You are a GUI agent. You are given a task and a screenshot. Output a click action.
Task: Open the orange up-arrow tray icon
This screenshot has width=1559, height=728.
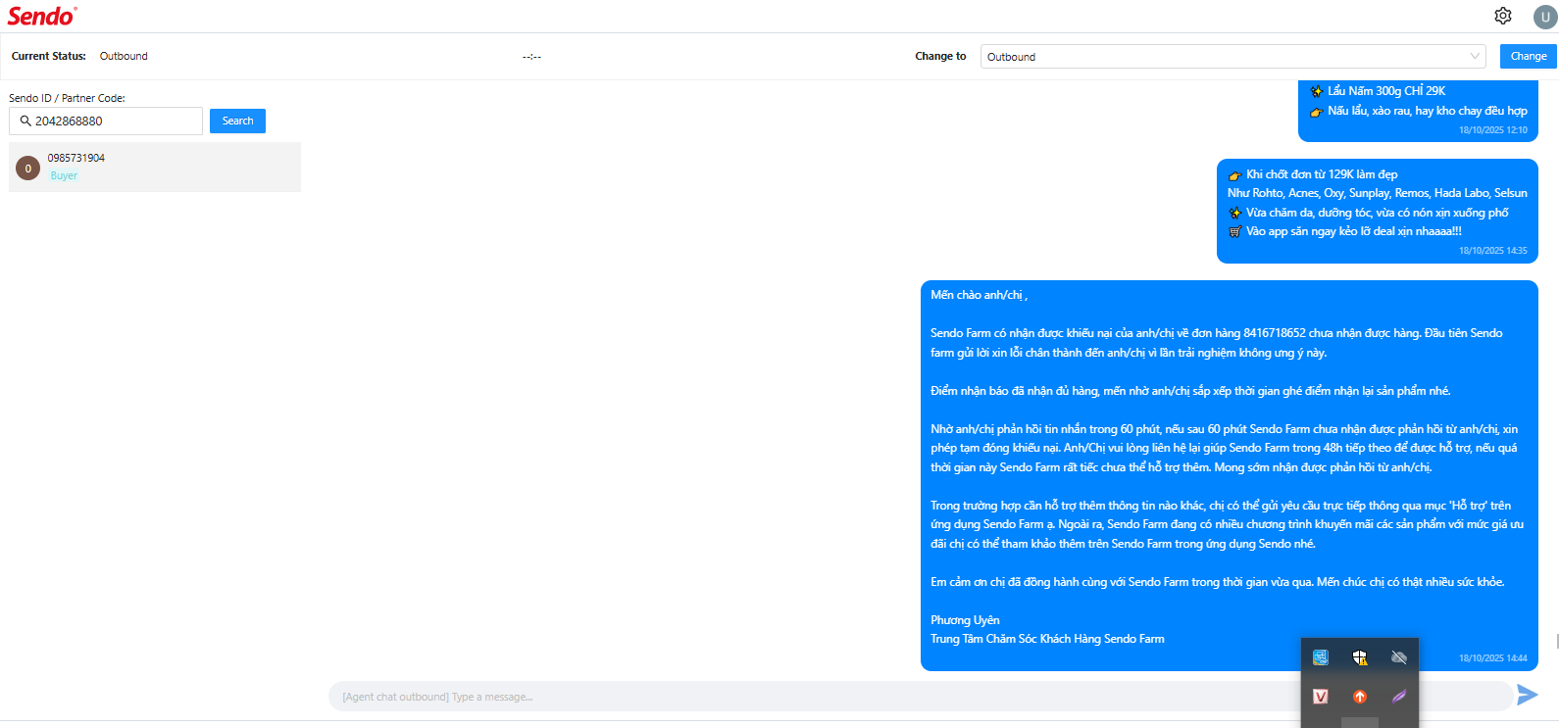(1360, 697)
